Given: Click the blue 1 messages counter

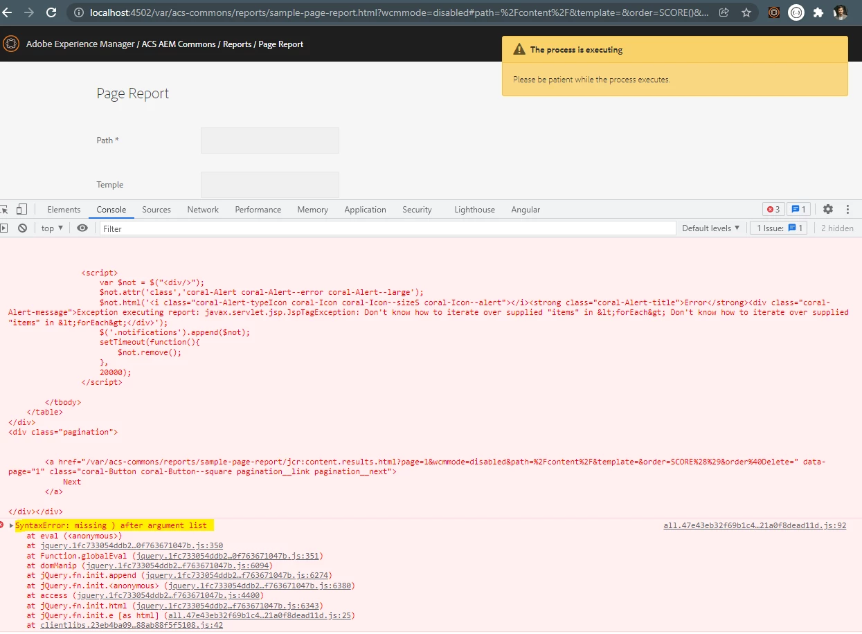Looking at the screenshot, I should click(798, 209).
